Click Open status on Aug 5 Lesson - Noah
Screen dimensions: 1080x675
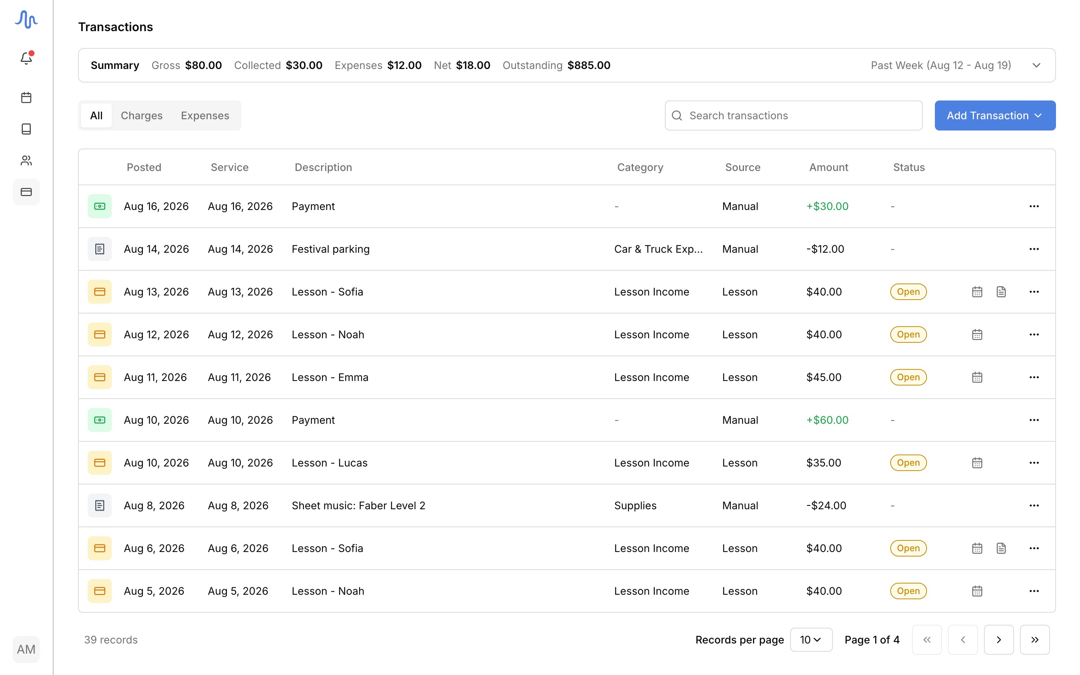(908, 591)
